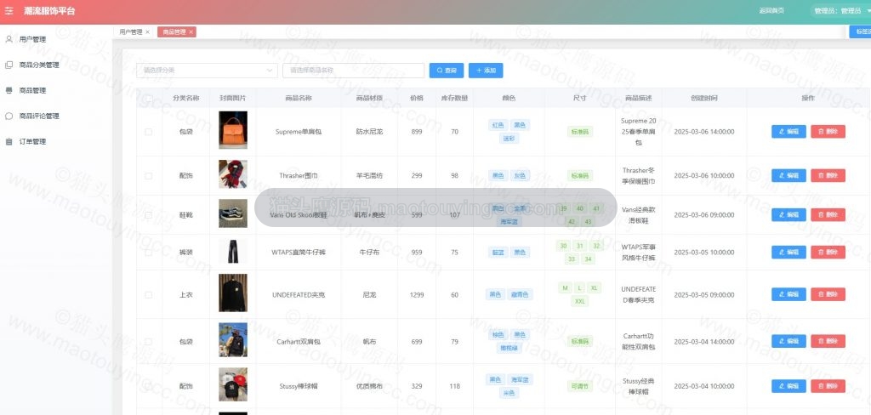Toggle the select-all checkbox in table header

(148, 98)
